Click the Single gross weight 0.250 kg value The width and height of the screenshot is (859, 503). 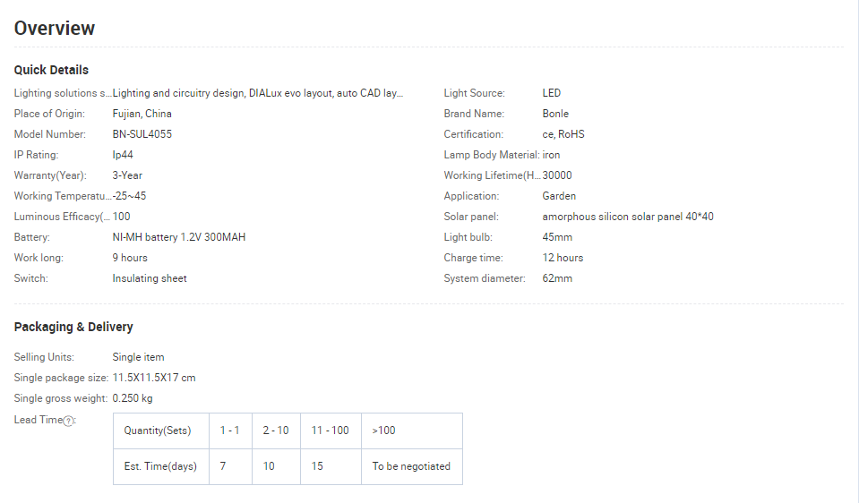[x=133, y=398]
